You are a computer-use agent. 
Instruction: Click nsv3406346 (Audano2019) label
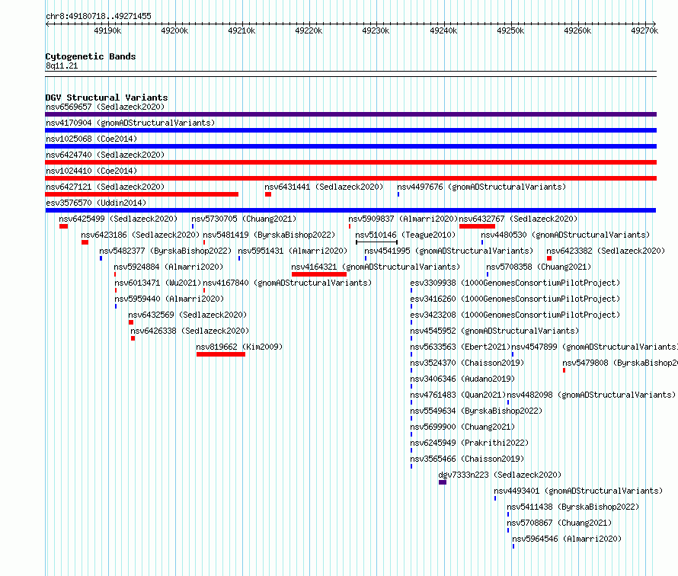click(462, 379)
